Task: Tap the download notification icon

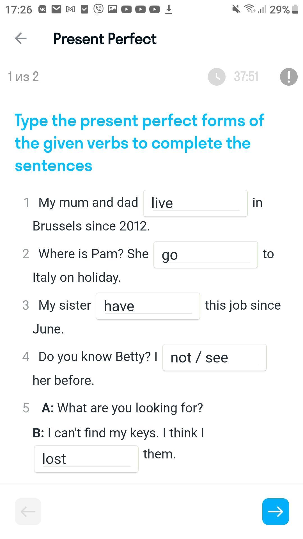Action: click(169, 10)
